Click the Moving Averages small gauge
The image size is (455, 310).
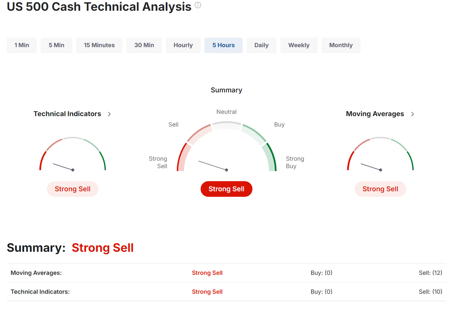380,154
